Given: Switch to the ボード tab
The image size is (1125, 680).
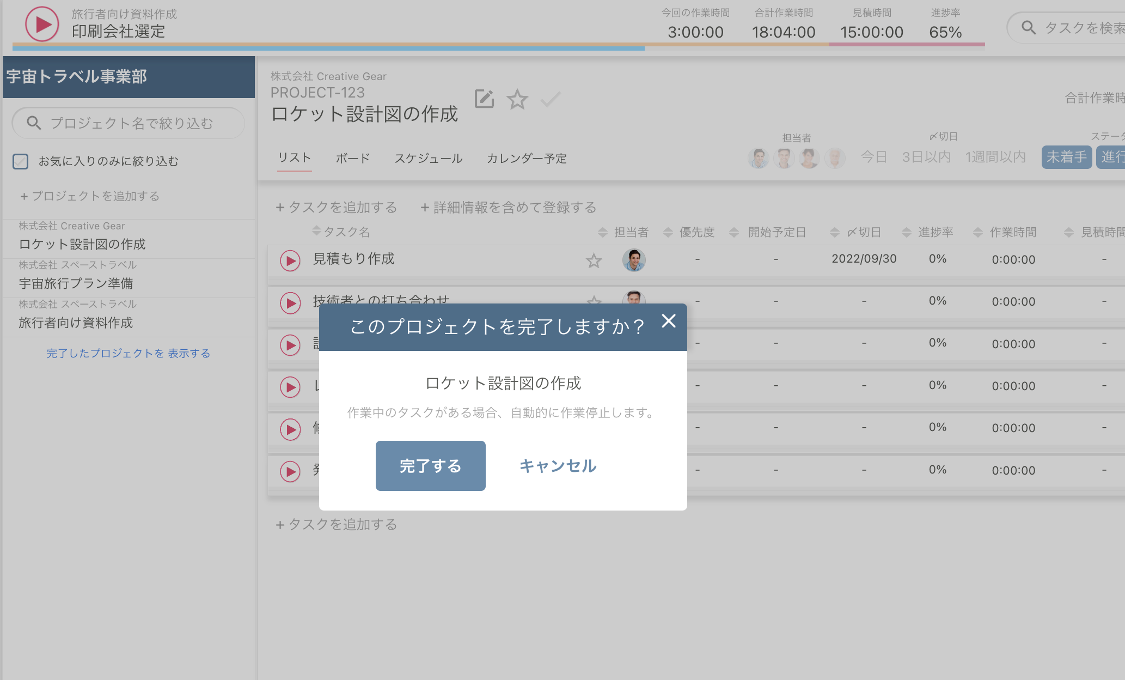Looking at the screenshot, I should click(x=352, y=159).
